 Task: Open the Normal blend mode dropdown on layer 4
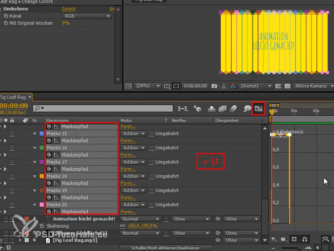pos(140,219)
